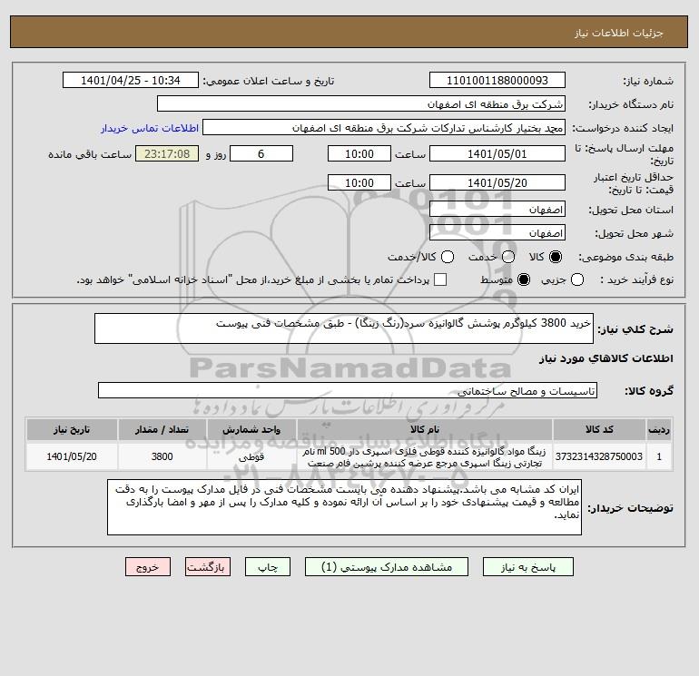Click the جزئیات اطلاعات نیاز page title
This screenshot has height=676, width=699.
(x=619, y=33)
